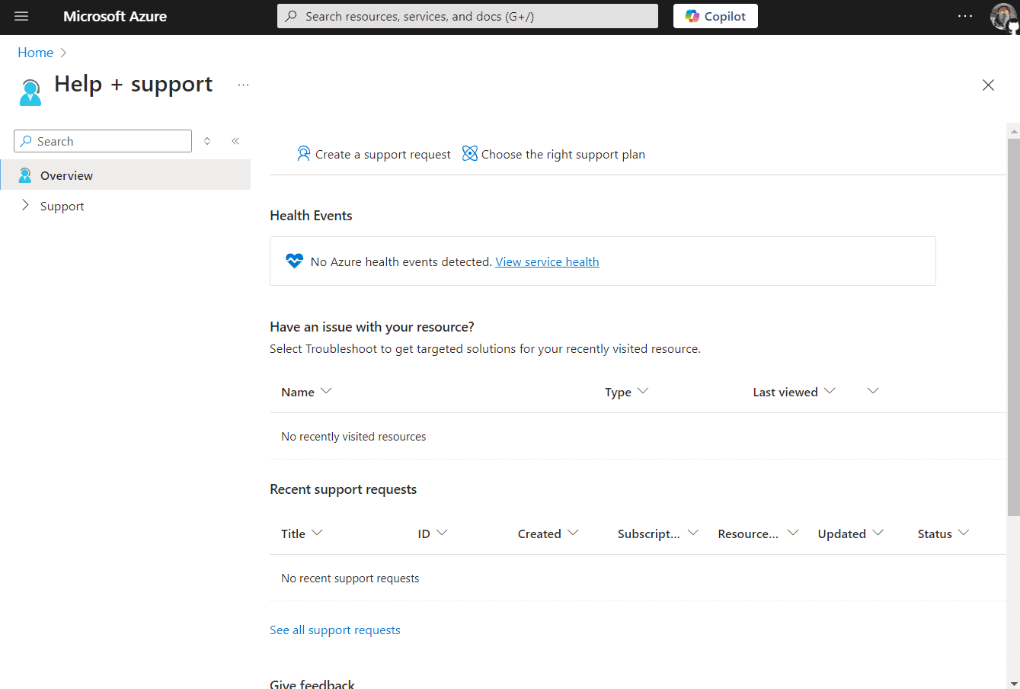Expand the Support sidebar group
The image size is (1020, 689).
click(25, 205)
